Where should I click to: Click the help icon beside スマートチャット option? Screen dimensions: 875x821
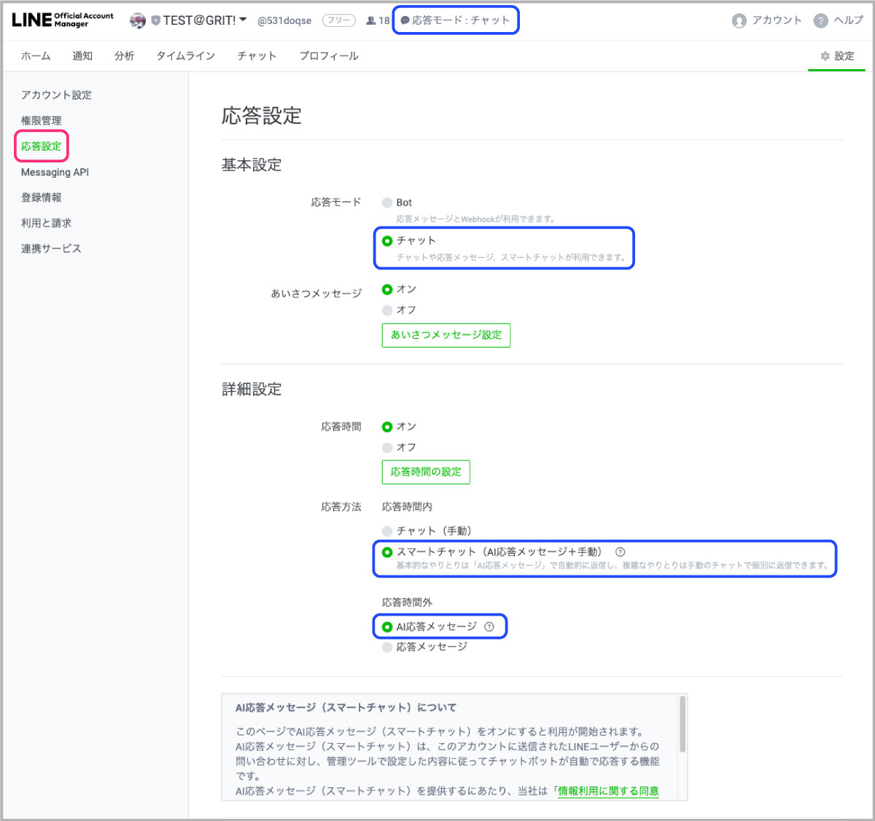[x=621, y=552]
